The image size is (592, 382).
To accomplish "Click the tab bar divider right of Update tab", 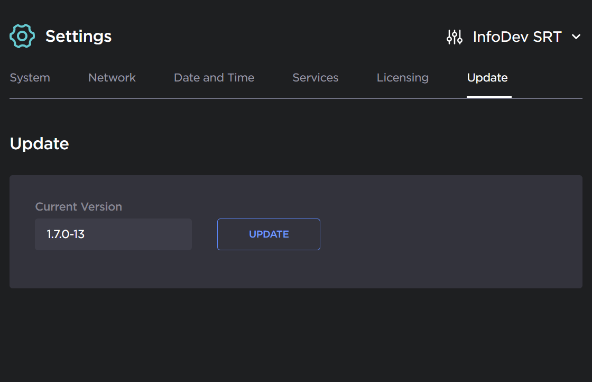I will 547,98.
